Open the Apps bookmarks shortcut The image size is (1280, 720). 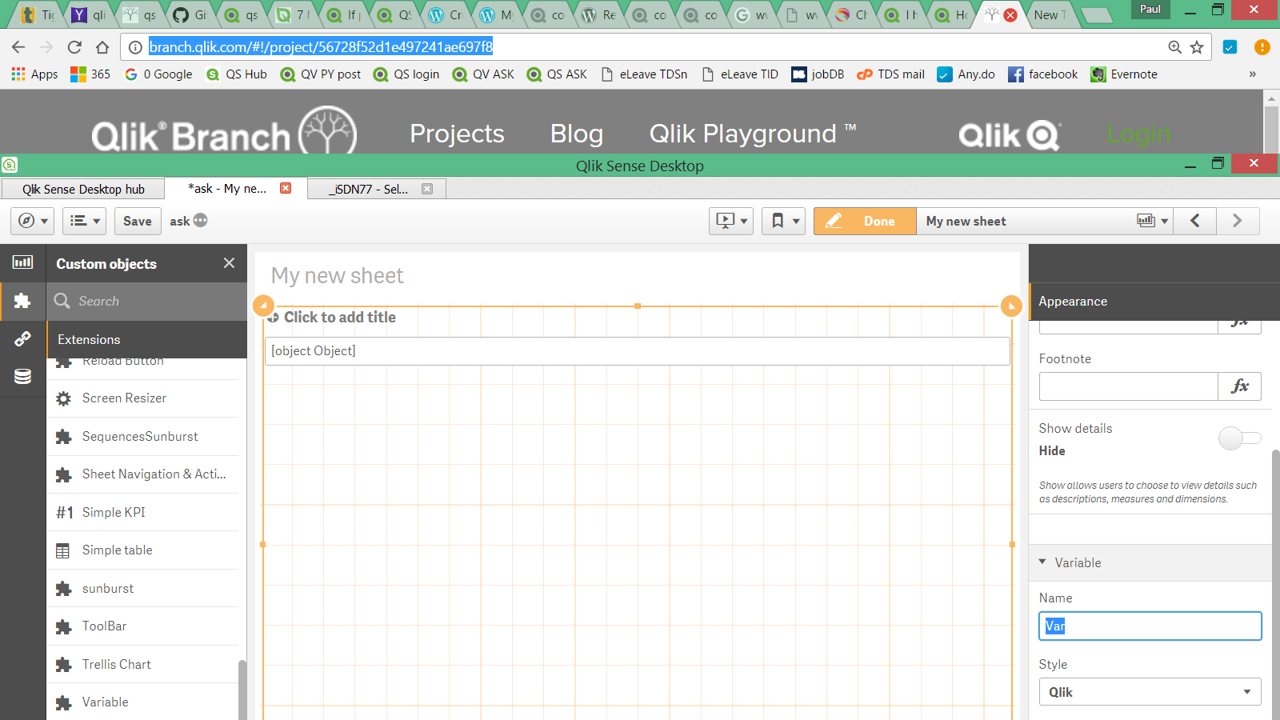(x=34, y=74)
